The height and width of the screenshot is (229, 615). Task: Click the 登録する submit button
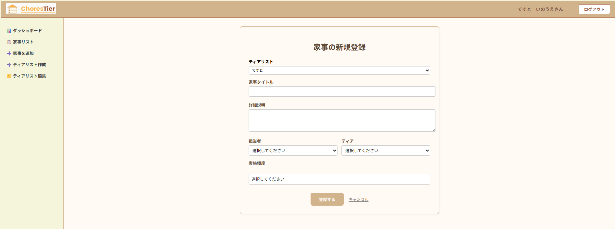point(327,199)
